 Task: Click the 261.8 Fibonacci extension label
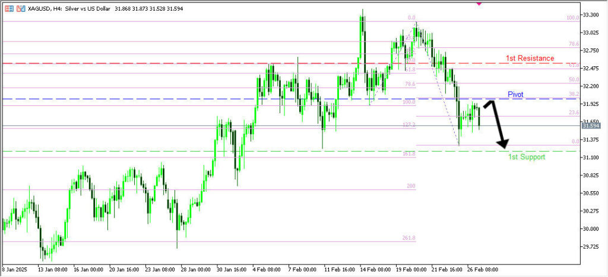(x=408, y=238)
